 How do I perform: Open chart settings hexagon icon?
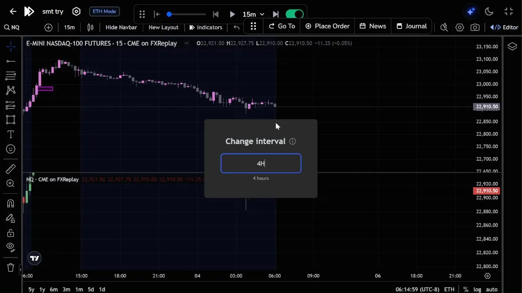click(x=460, y=27)
